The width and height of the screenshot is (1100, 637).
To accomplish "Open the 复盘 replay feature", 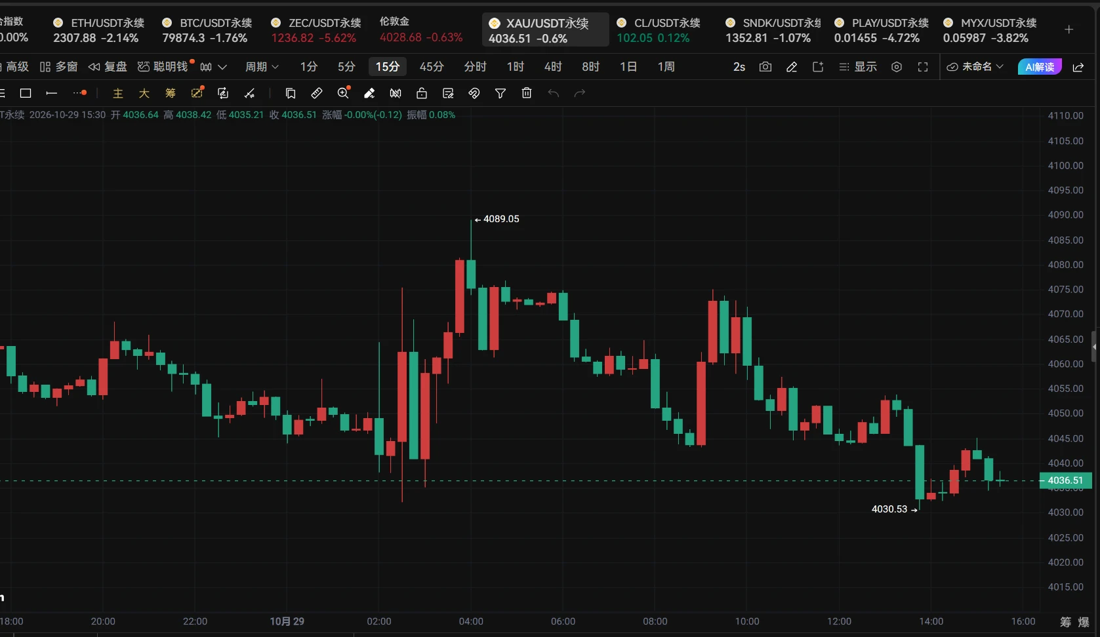I will tap(108, 67).
